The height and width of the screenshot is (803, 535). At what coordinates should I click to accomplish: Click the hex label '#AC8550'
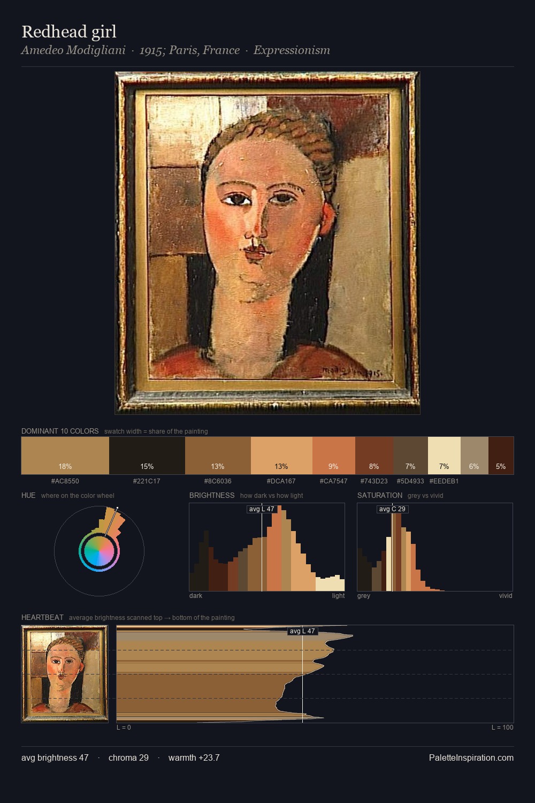pyautogui.click(x=65, y=481)
